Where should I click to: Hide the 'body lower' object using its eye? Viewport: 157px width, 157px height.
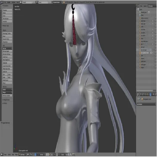tap(153, 21)
